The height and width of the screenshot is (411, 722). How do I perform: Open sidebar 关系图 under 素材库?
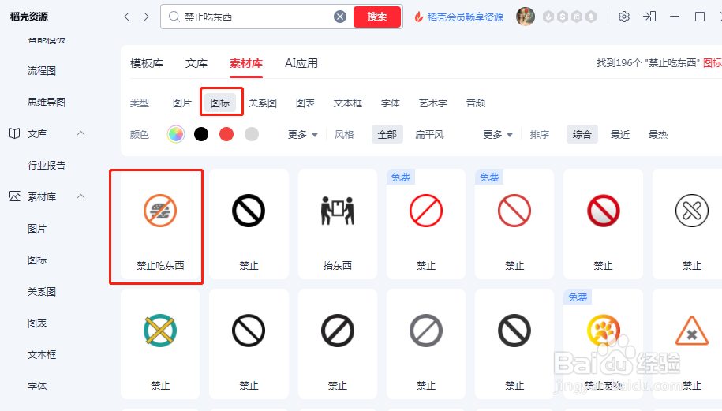point(42,292)
